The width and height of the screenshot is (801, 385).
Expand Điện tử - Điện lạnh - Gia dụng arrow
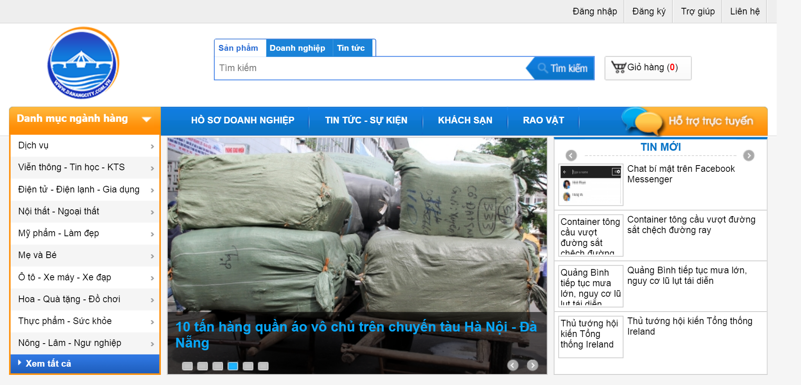[153, 190]
